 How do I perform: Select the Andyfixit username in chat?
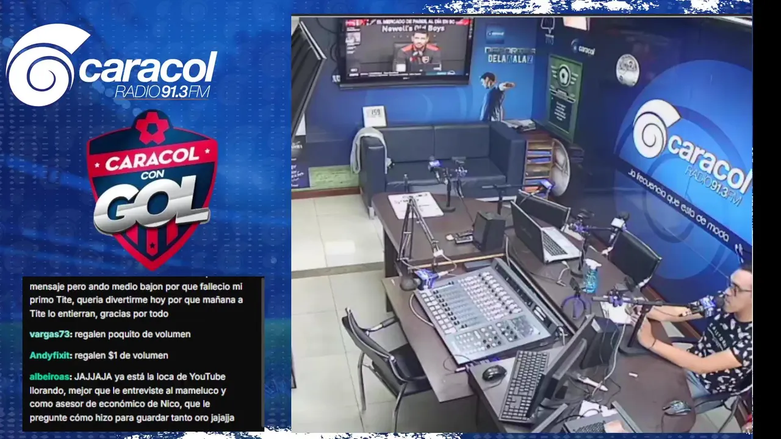pyautogui.click(x=51, y=355)
